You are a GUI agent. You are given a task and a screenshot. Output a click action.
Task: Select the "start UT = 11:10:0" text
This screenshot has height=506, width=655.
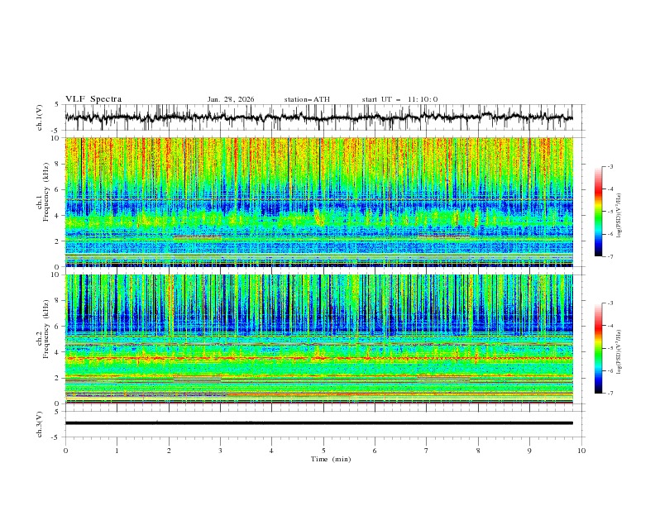coord(399,99)
